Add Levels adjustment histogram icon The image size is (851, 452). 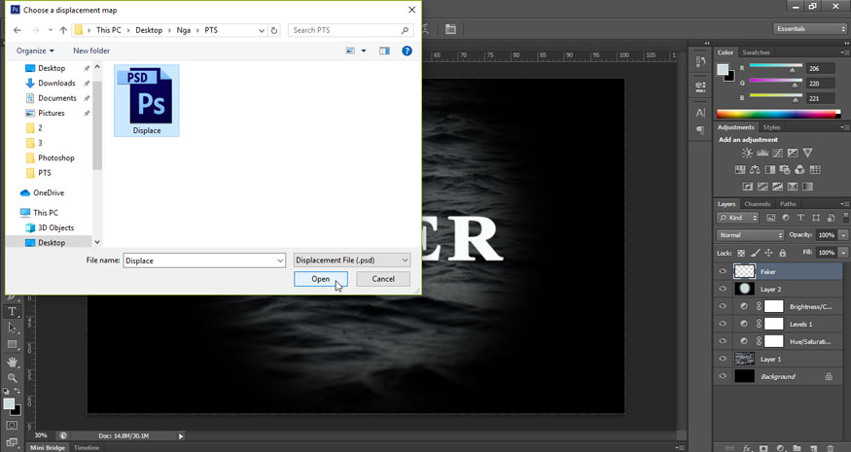coord(762,153)
